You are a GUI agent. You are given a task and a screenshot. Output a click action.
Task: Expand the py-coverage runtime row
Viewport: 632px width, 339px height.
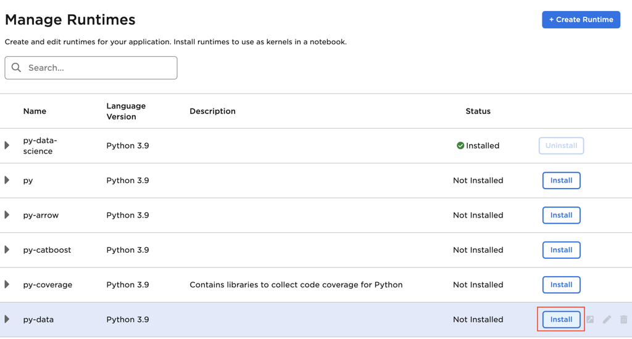[7, 284]
